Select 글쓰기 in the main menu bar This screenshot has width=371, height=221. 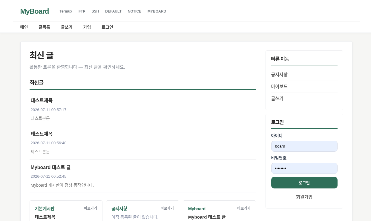(x=67, y=27)
